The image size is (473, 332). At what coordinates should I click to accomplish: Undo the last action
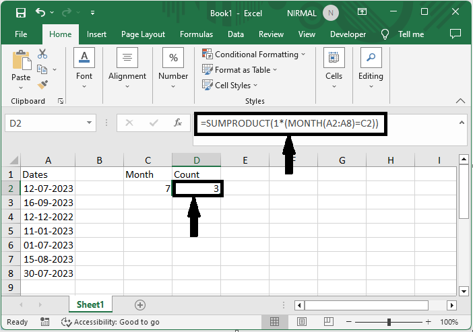(40, 12)
